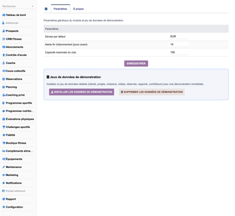This screenshot has width=235, height=216.
Task: Click the Coaching privé icon
Action: tap(3, 95)
